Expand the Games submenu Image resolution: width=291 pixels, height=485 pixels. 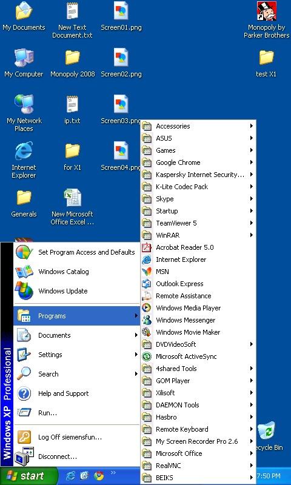[198, 150]
